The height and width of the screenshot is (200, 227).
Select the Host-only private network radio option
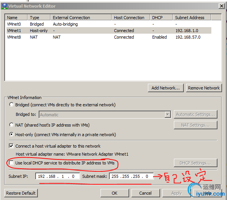11,134
